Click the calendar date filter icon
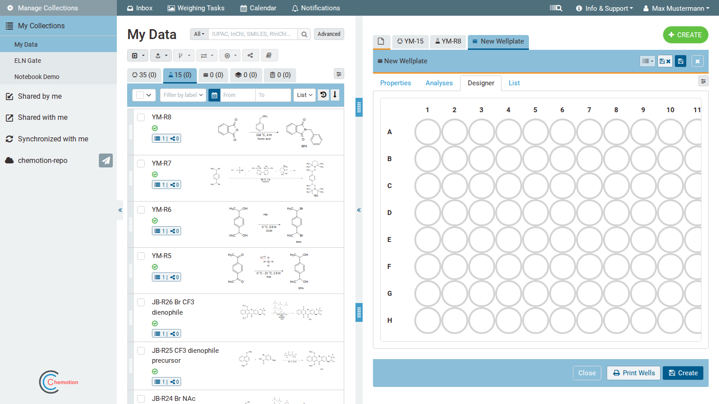Viewport: 719px width, 404px height. (214, 95)
